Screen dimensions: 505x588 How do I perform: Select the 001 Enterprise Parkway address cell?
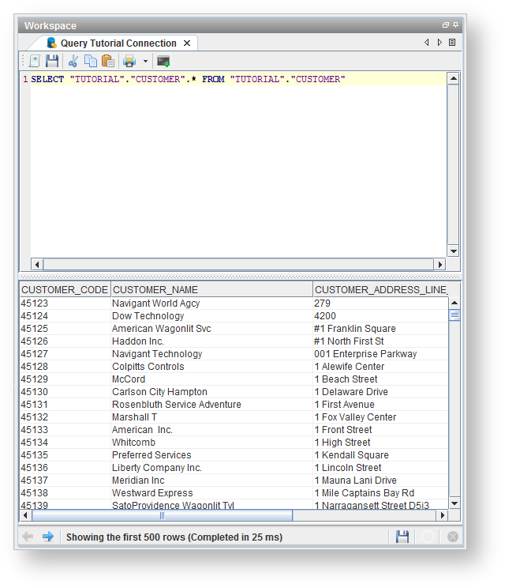click(380, 354)
